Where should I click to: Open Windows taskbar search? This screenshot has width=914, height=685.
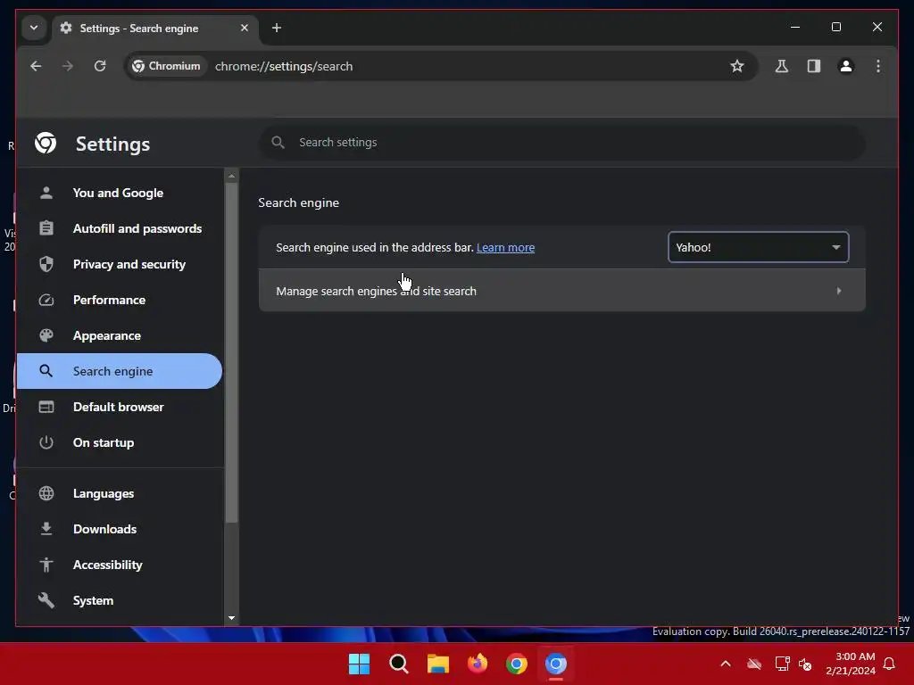[x=399, y=664]
